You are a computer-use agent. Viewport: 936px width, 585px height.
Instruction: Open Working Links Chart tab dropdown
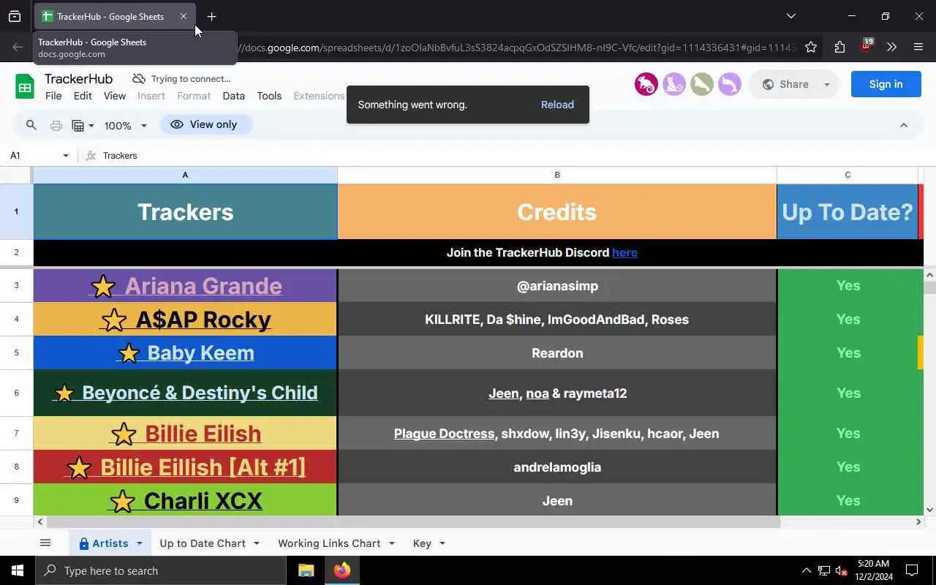pos(392,543)
